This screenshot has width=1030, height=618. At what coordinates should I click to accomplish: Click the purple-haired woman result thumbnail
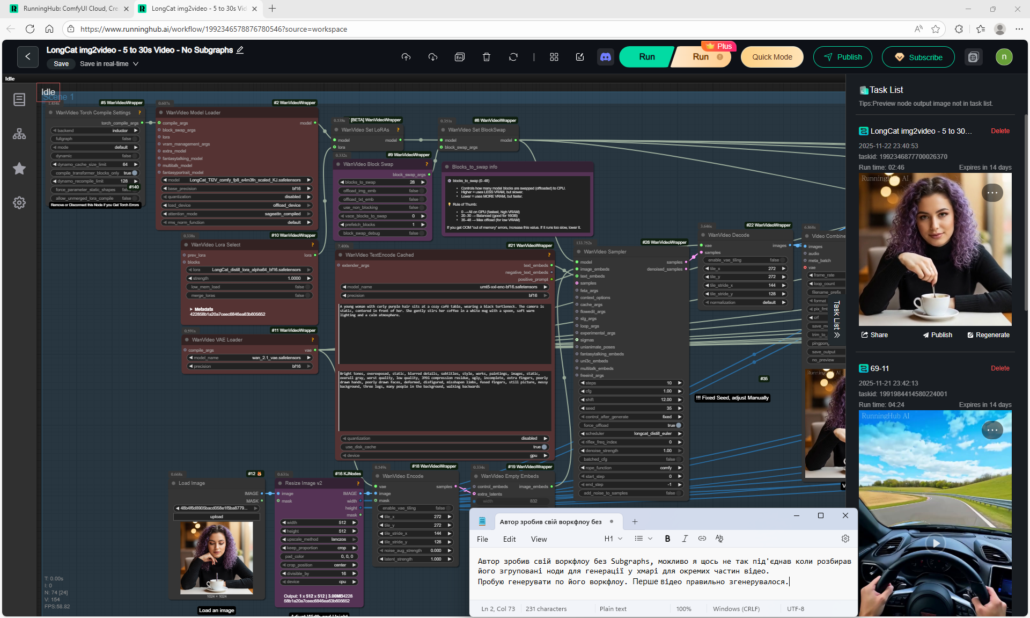pyautogui.click(x=935, y=249)
